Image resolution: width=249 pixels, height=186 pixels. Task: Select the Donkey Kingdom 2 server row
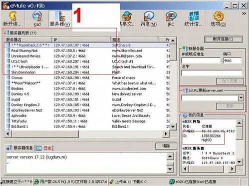87,105
